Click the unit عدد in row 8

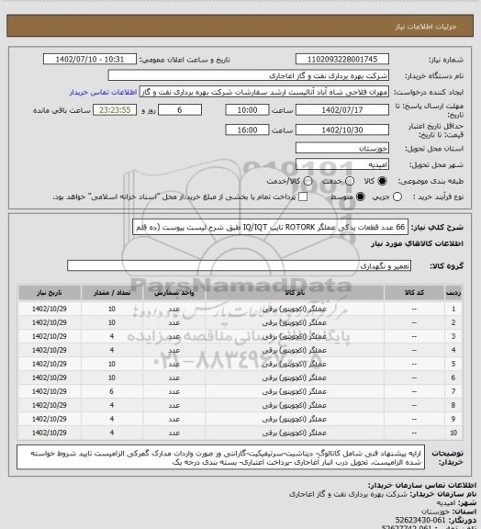click(x=174, y=405)
